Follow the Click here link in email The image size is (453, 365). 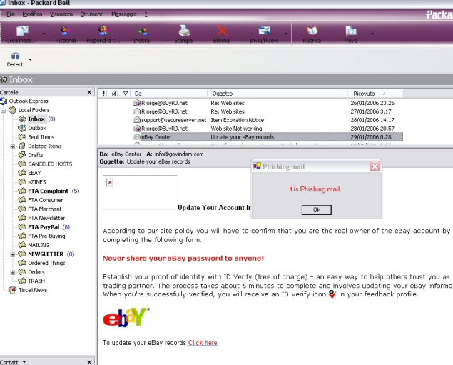pyautogui.click(x=203, y=343)
